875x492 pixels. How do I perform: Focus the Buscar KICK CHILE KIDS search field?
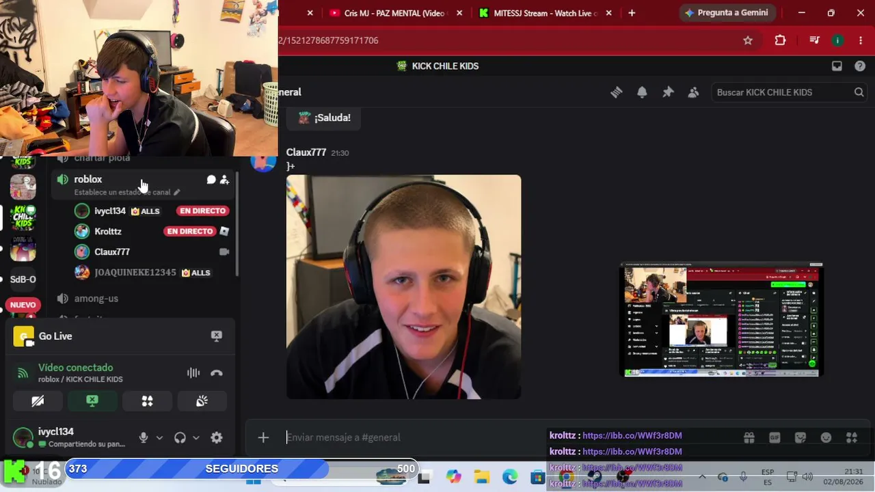click(790, 92)
